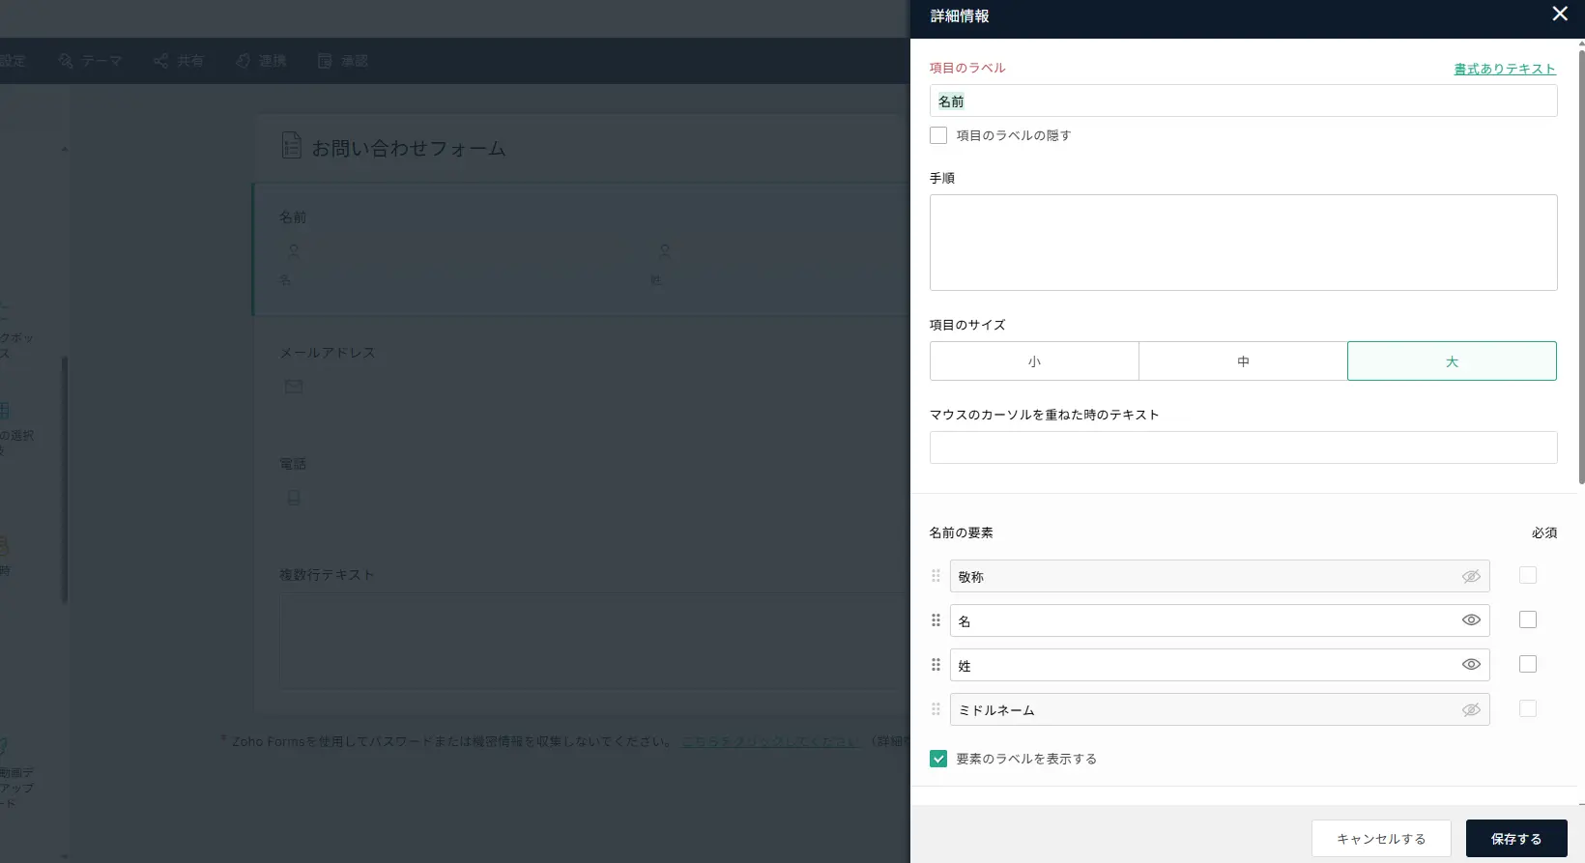1585x863 pixels.
Task: Open the 連携 tab in background toolbar
Action: point(261,61)
